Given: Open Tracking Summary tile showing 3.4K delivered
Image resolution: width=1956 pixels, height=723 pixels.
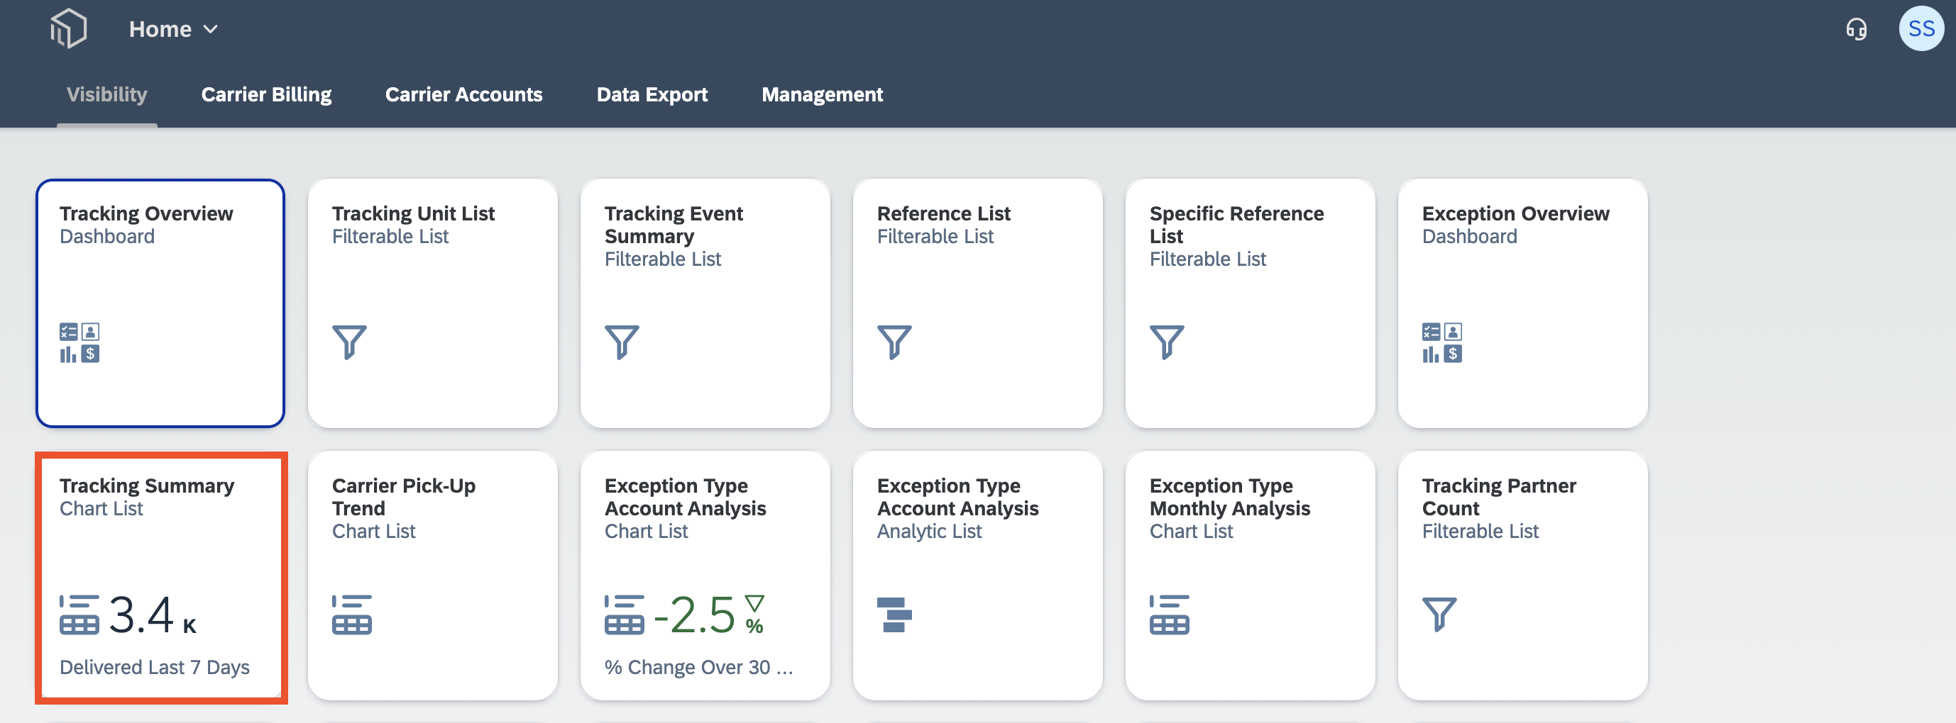Looking at the screenshot, I should click(161, 576).
